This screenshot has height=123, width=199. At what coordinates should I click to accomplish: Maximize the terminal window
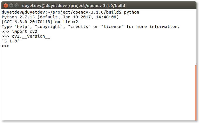tap(16, 6)
